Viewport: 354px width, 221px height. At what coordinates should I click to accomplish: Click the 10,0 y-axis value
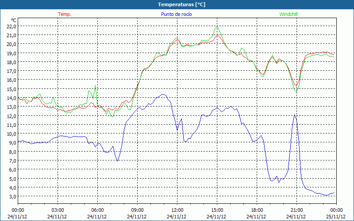(12, 134)
